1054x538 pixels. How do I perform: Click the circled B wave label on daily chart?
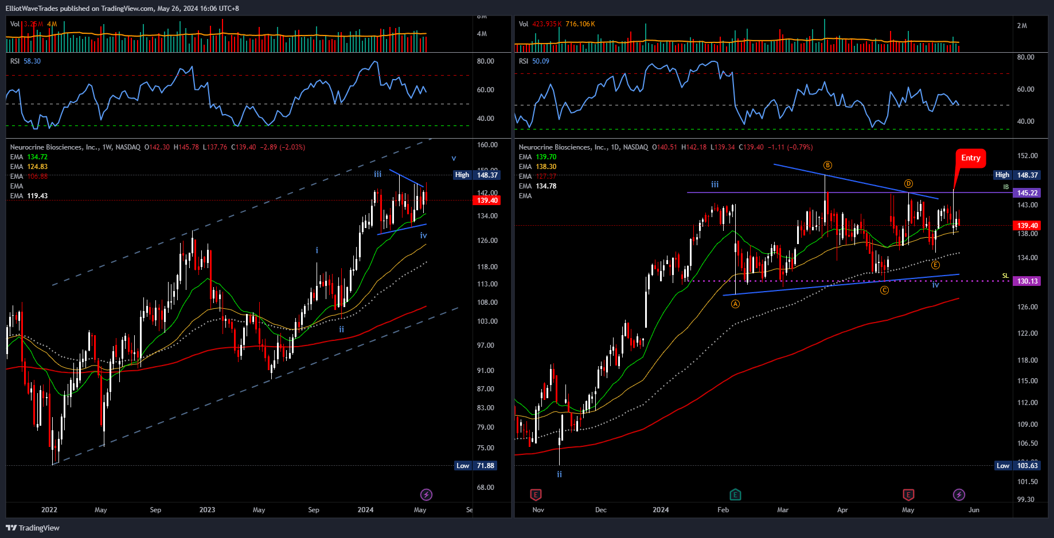pos(827,165)
